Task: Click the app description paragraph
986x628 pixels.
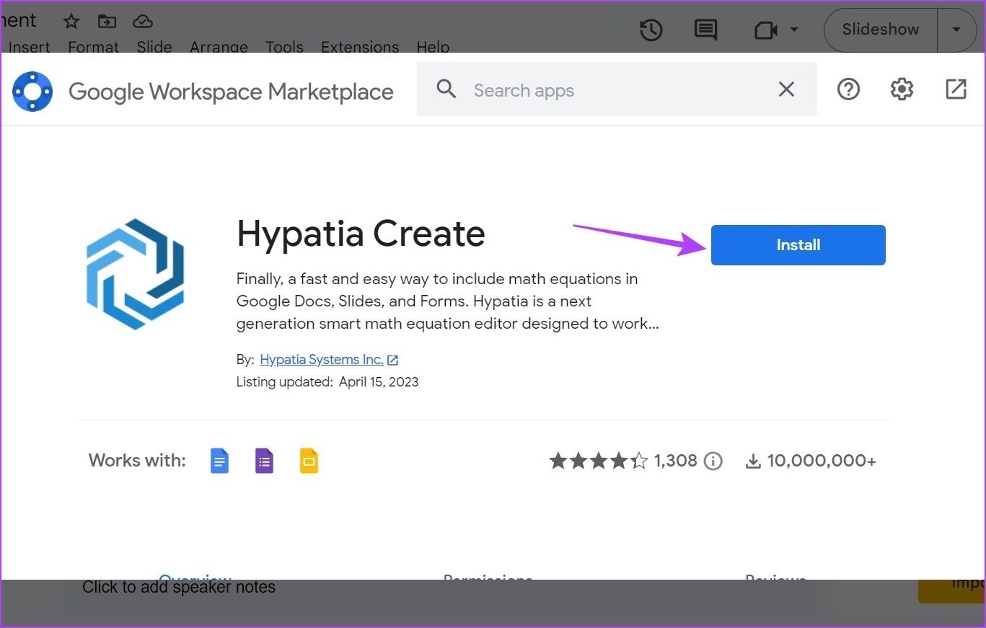Action: pos(448,301)
